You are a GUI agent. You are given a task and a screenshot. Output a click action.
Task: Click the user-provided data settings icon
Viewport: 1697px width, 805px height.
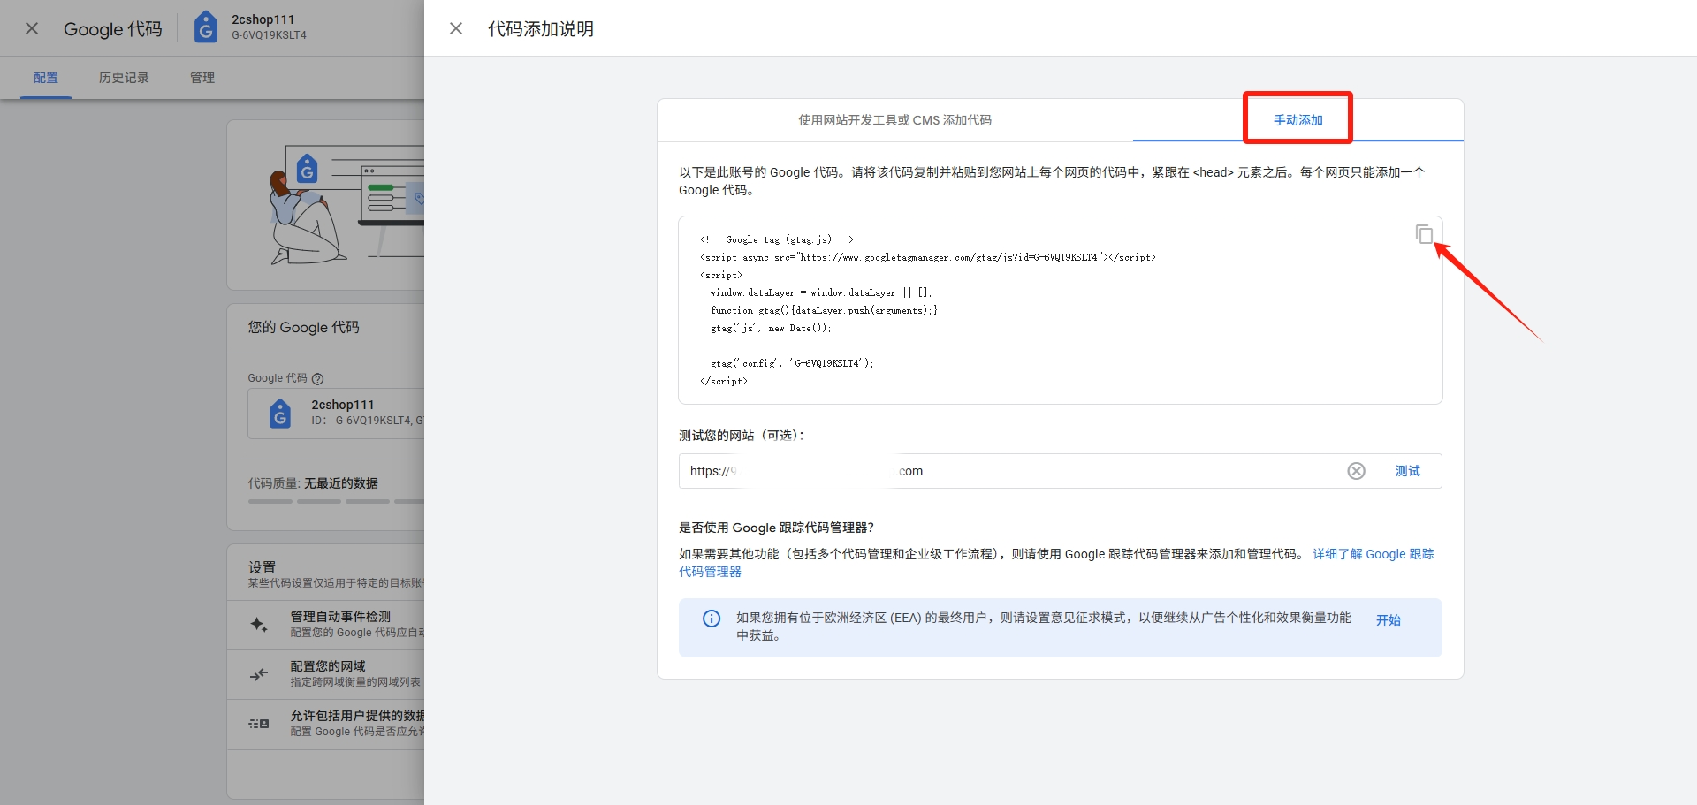tap(259, 724)
